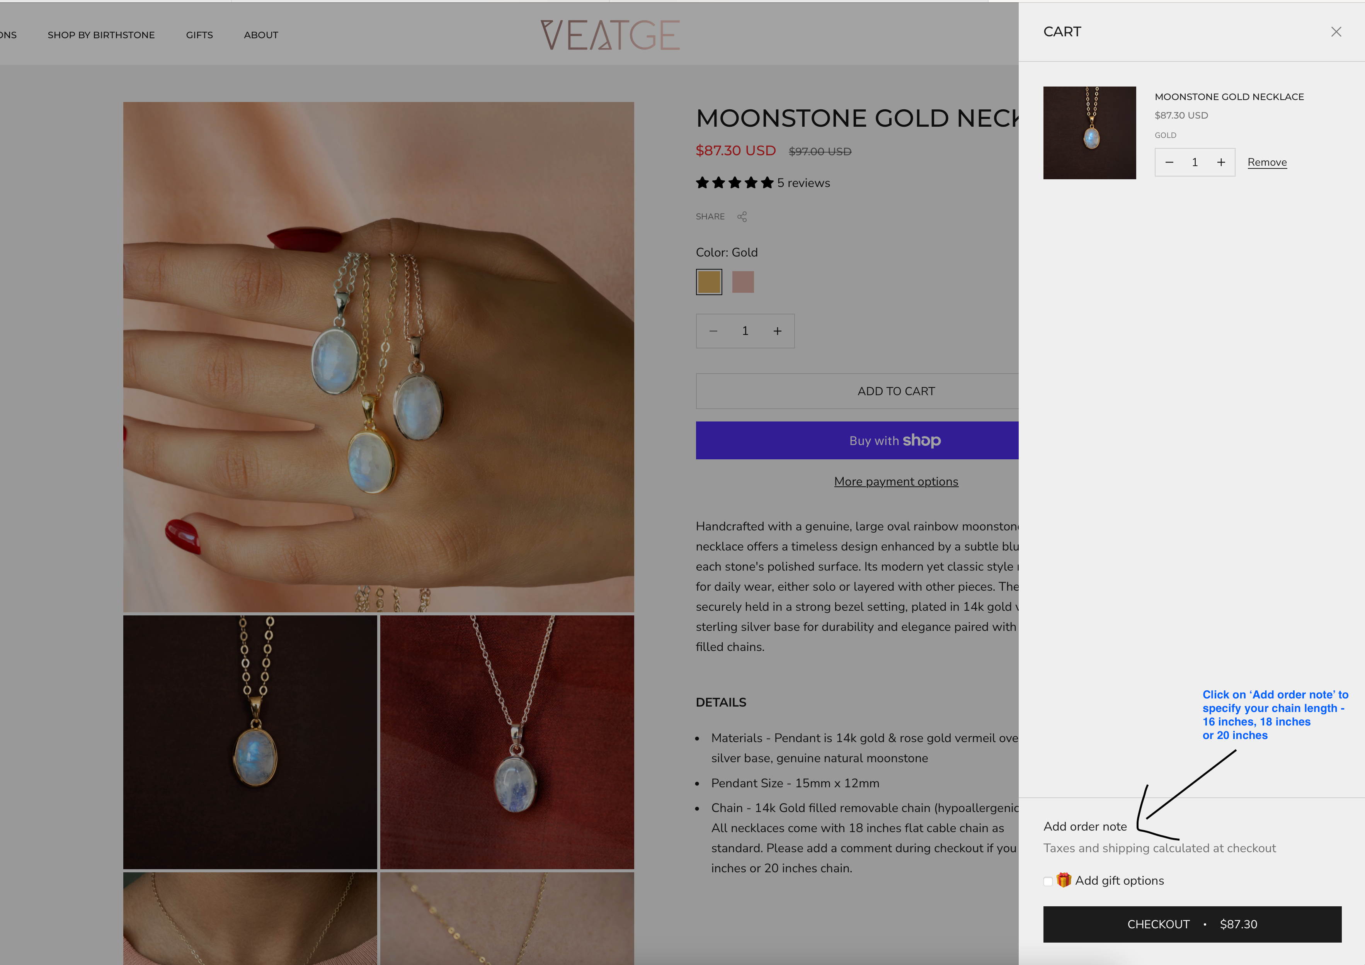The width and height of the screenshot is (1365, 965).
Task: Click the Checkout button
Action: click(1192, 924)
